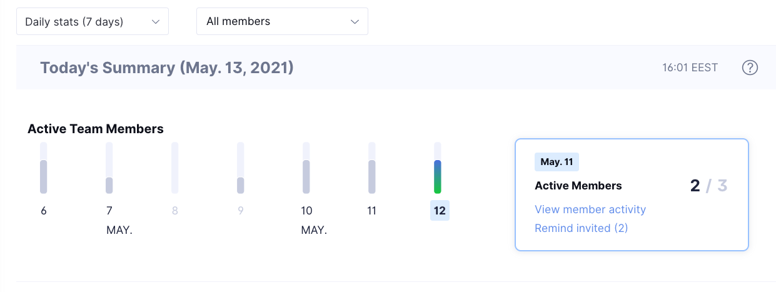This screenshot has width=776, height=292.
Task: Open the Daily stats (7 days) dropdown
Action: (93, 21)
